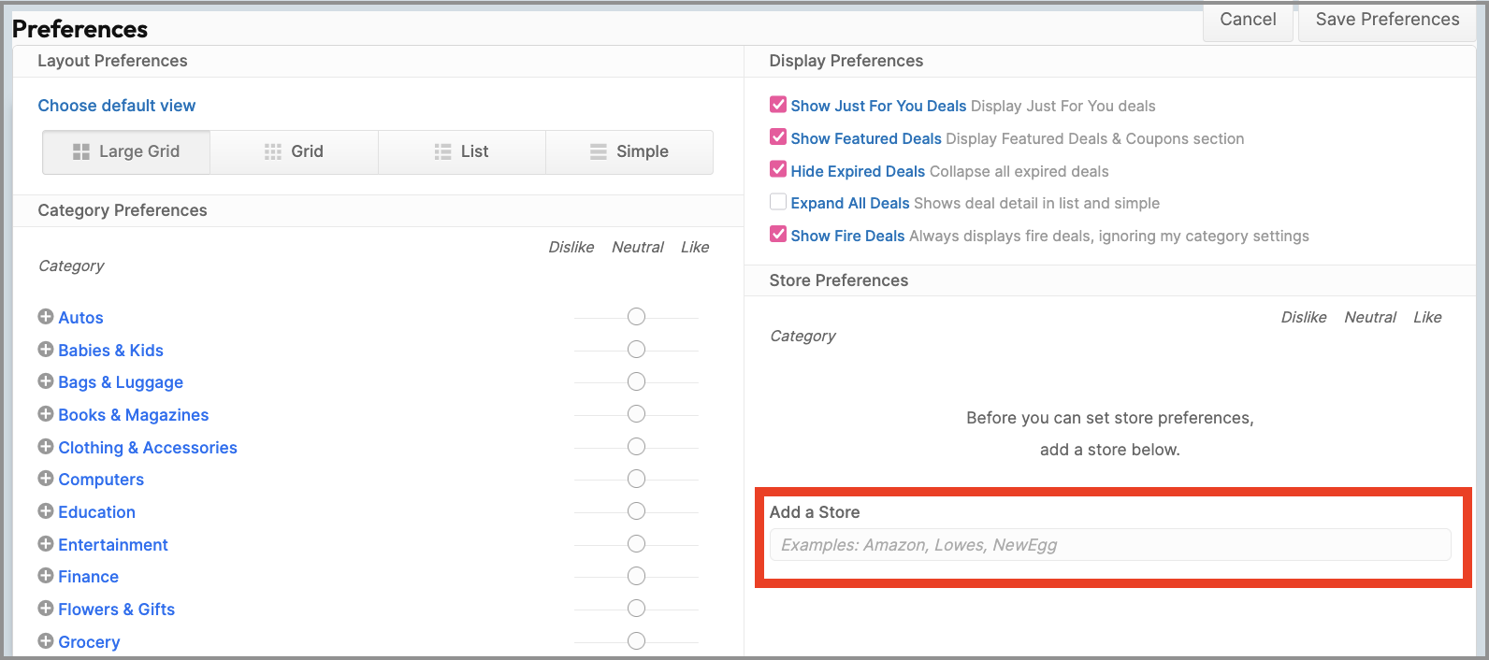Enable the Expand All Deals checkbox
The height and width of the screenshot is (660, 1489).
[x=778, y=202]
